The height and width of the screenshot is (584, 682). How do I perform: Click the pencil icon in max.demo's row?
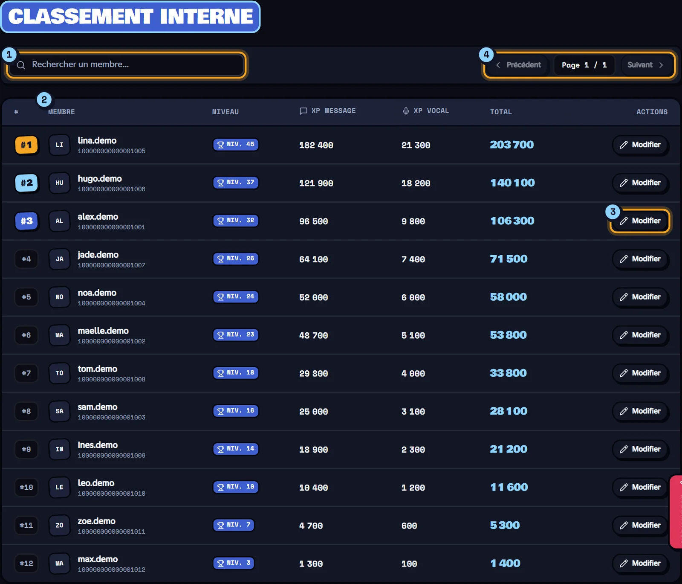[624, 563]
